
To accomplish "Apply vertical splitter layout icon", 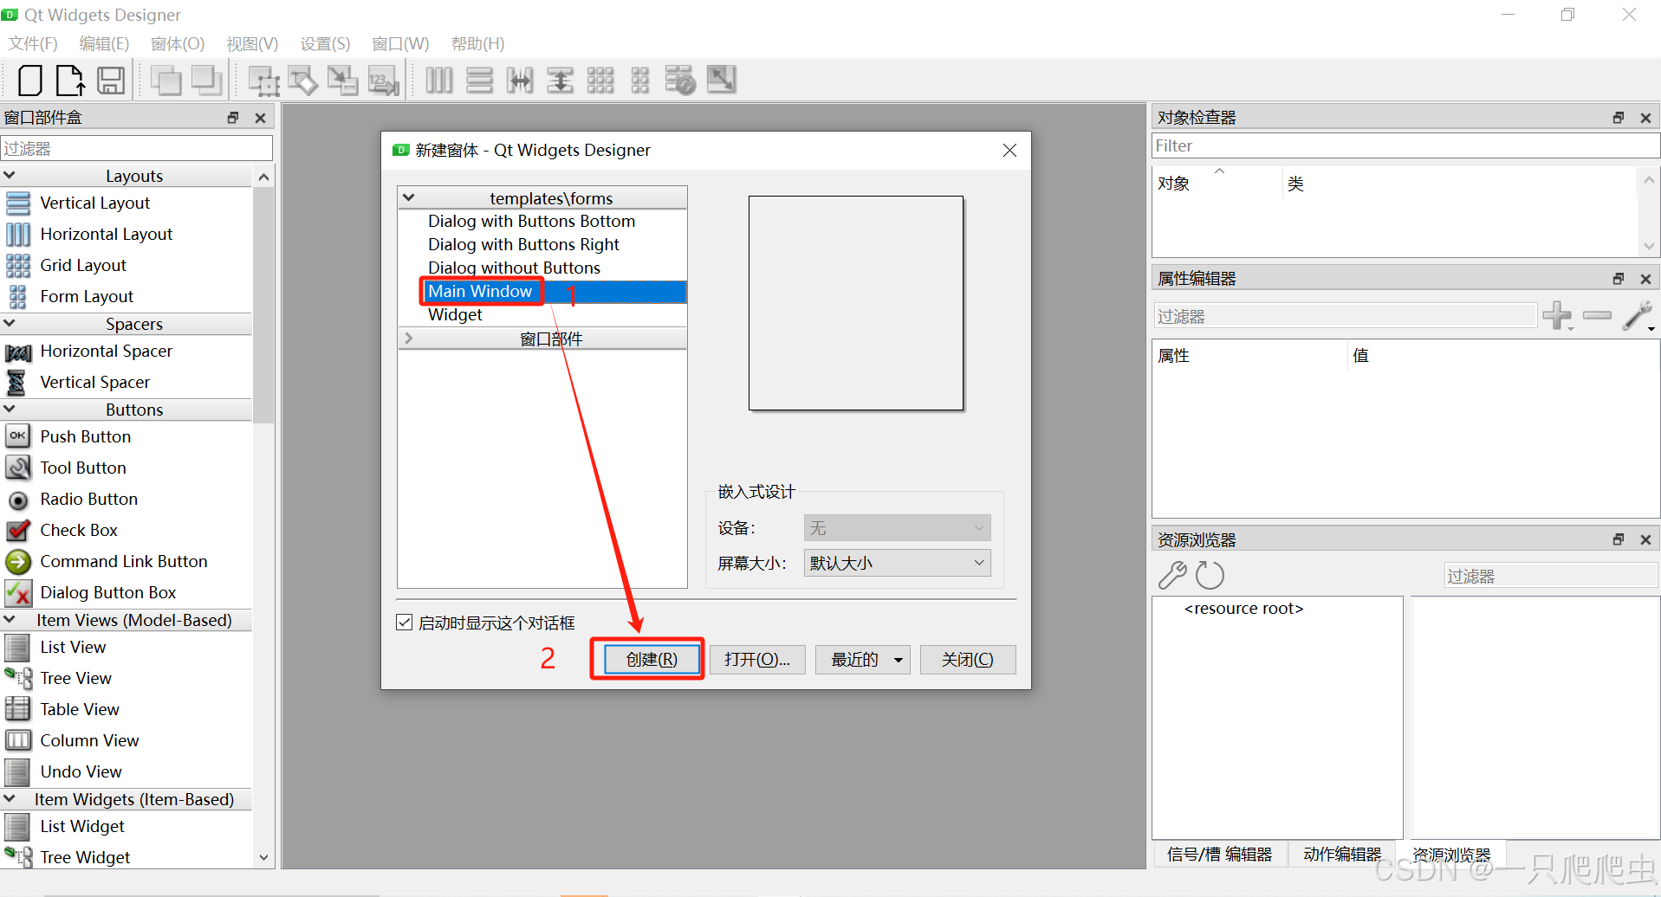I will point(560,81).
